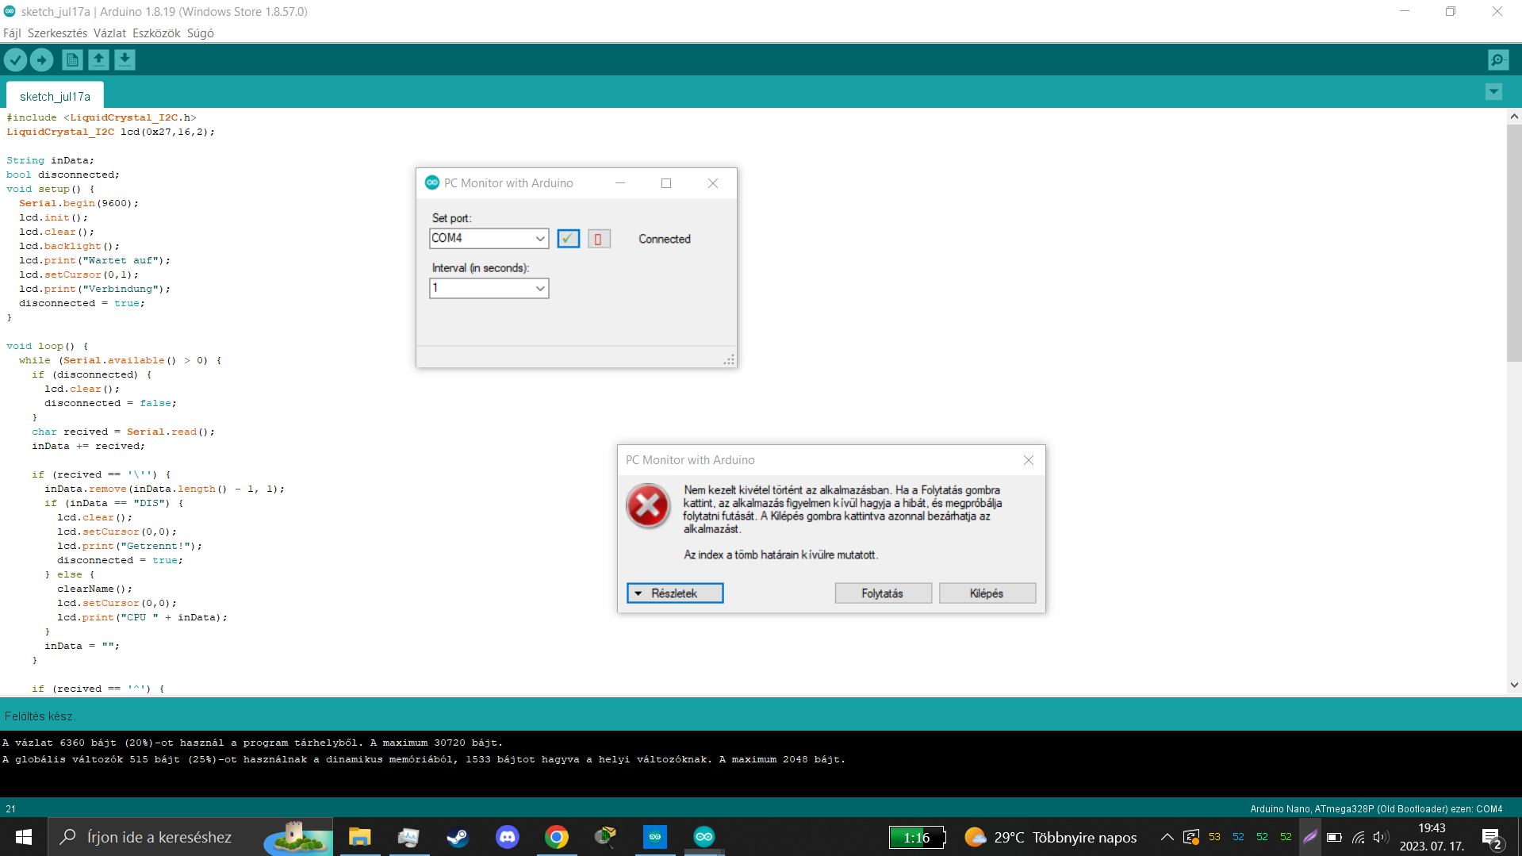
Task: Click the Kilépés button
Action: pyautogui.click(x=987, y=593)
